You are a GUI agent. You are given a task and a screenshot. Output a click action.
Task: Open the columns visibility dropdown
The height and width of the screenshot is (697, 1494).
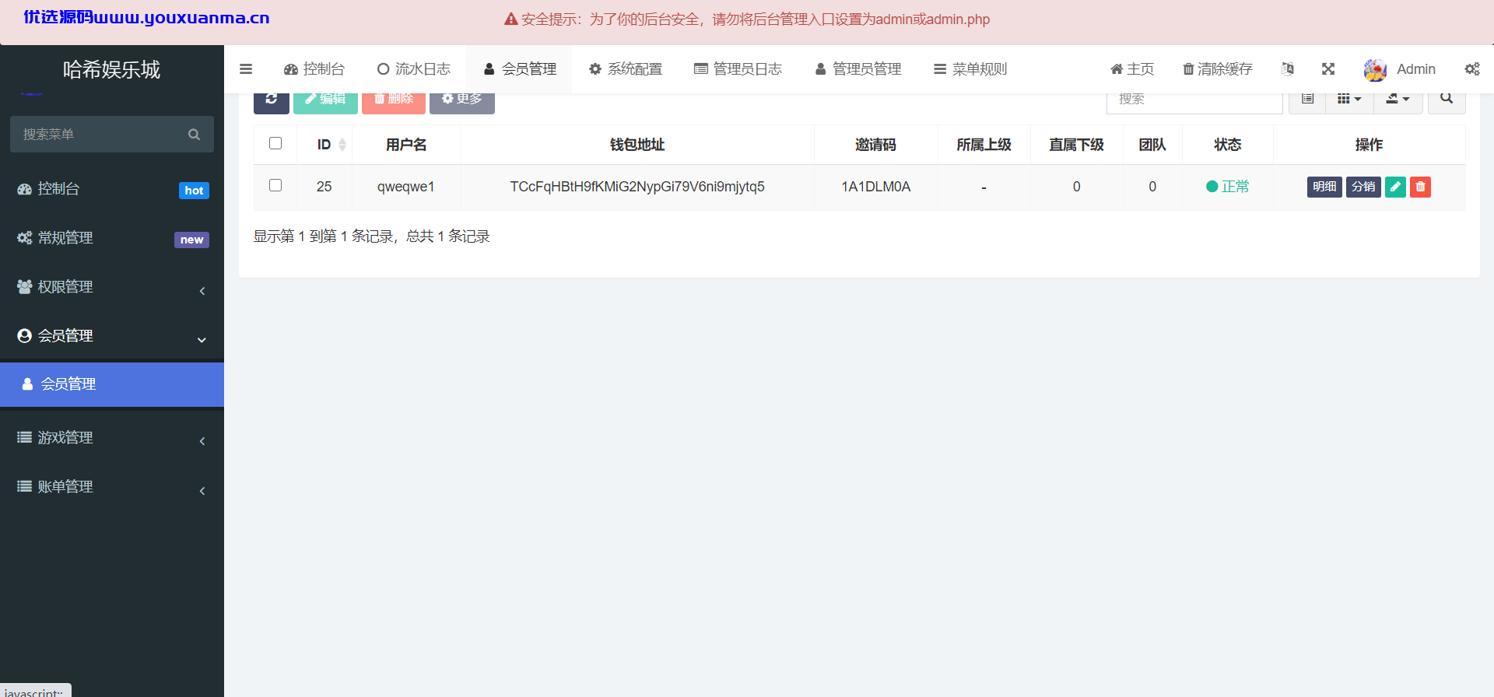pyautogui.click(x=1349, y=102)
